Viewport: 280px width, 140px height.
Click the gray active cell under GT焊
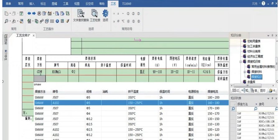[40, 79]
